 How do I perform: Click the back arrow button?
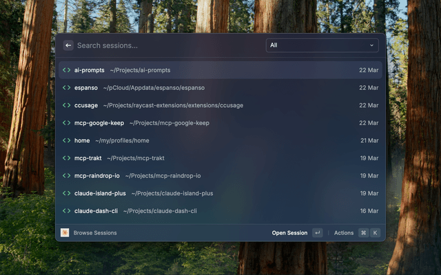68,45
